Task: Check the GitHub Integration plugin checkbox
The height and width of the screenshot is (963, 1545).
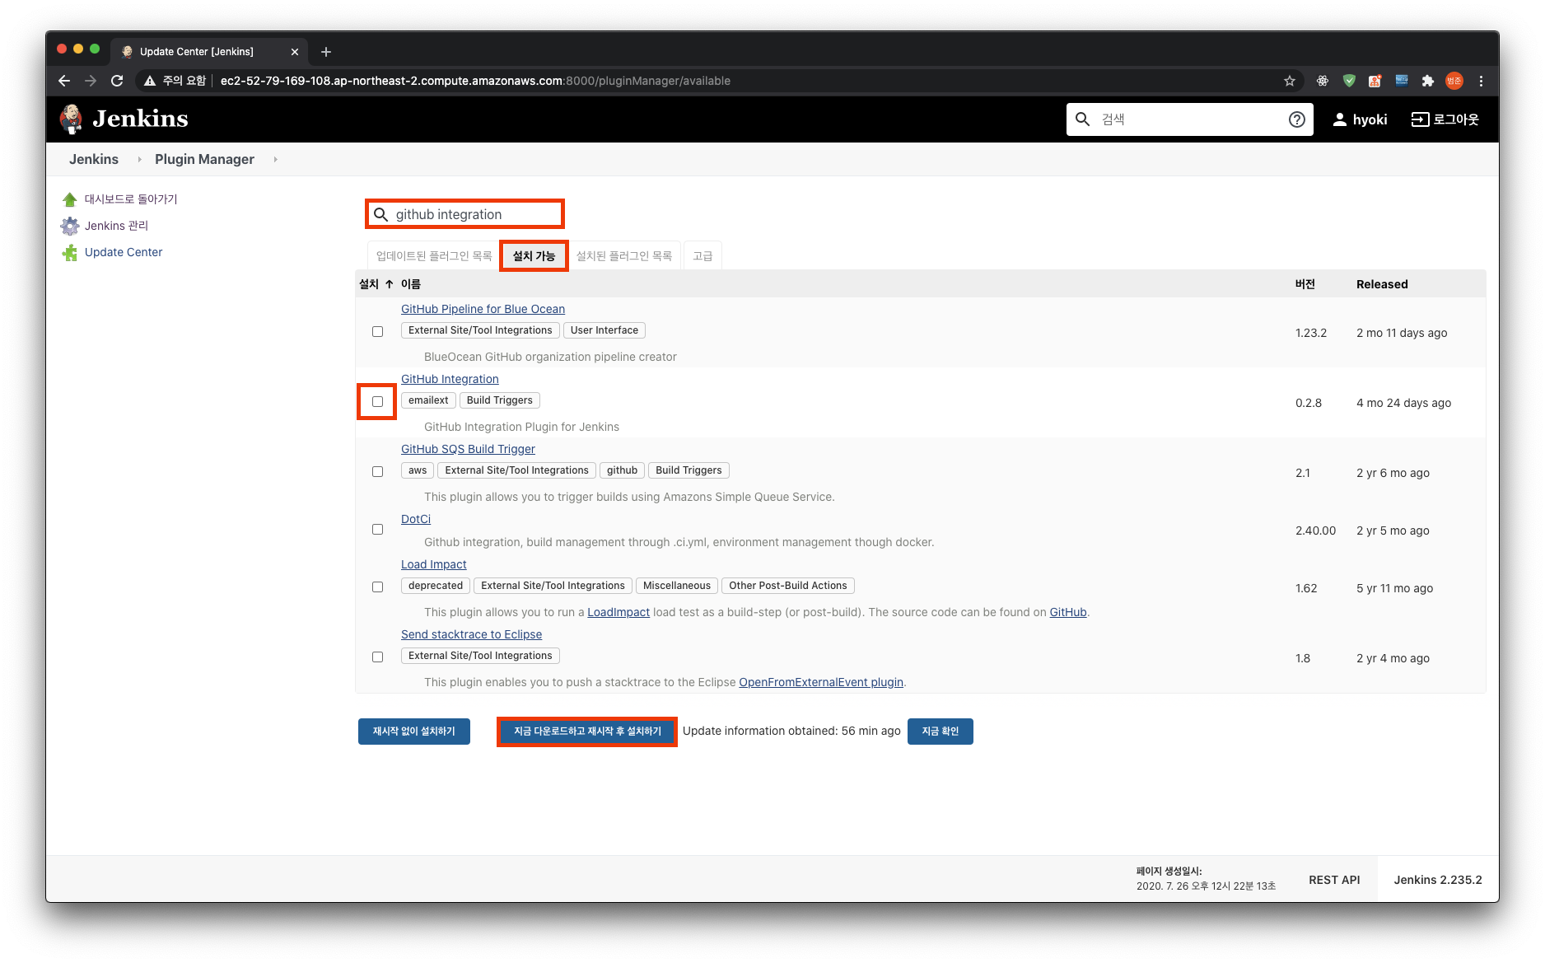Action: (377, 401)
